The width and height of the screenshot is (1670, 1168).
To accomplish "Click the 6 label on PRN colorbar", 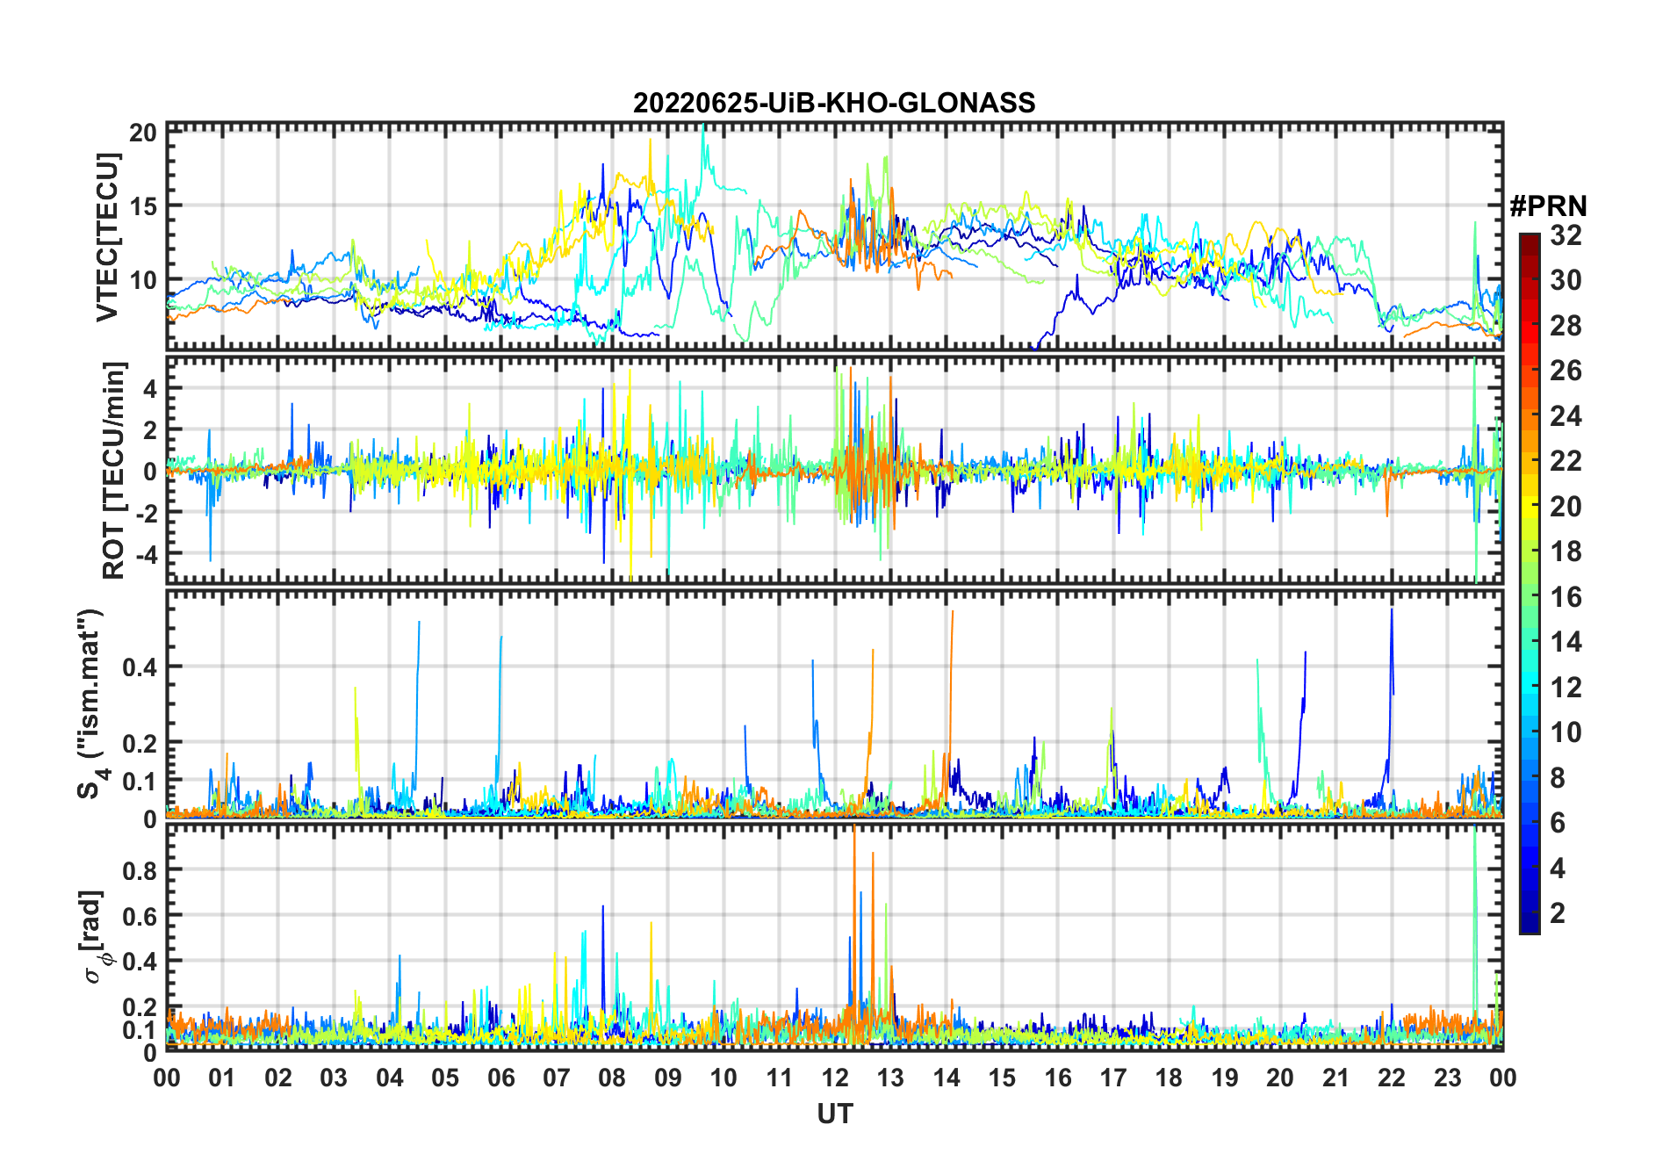I will click(x=1558, y=823).
